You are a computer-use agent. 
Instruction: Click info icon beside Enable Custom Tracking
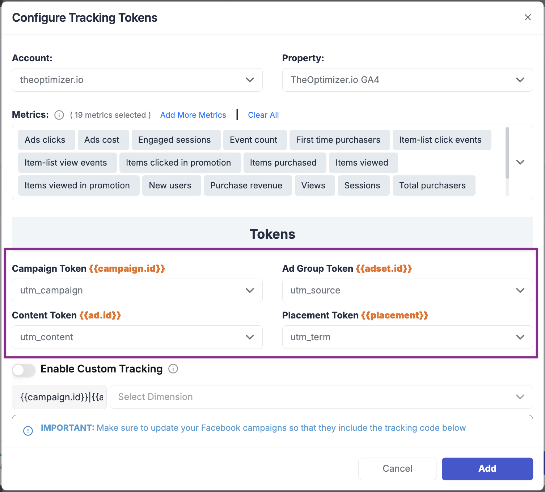coord(173,369)
